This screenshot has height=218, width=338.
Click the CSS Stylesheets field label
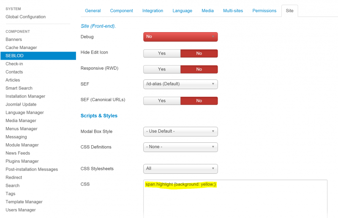point(97,169)
